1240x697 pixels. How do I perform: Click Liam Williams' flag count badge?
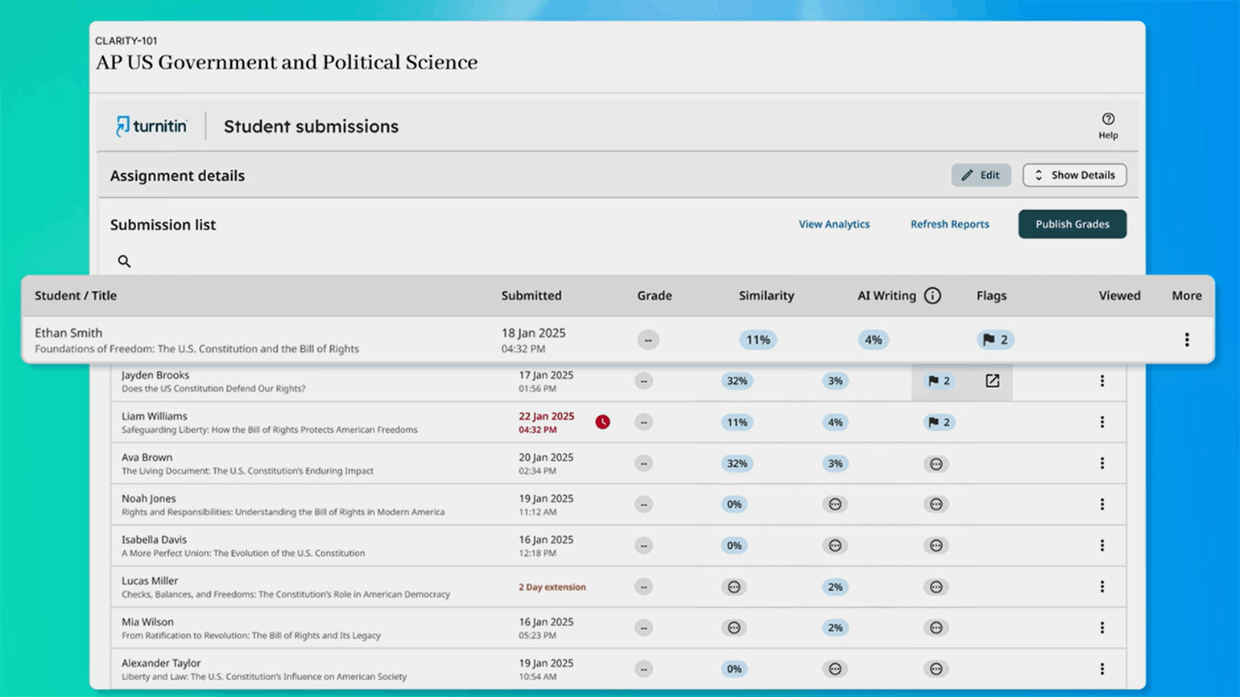(x=939, y=423)
